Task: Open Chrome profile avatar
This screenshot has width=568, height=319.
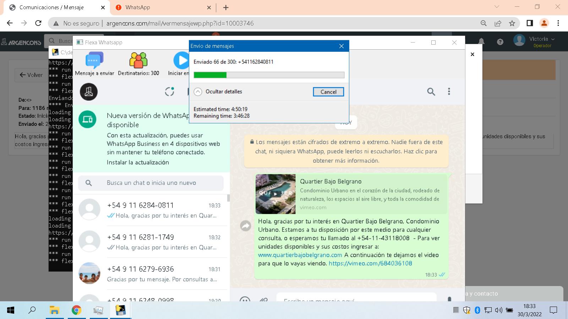Action: click(544, 23)
